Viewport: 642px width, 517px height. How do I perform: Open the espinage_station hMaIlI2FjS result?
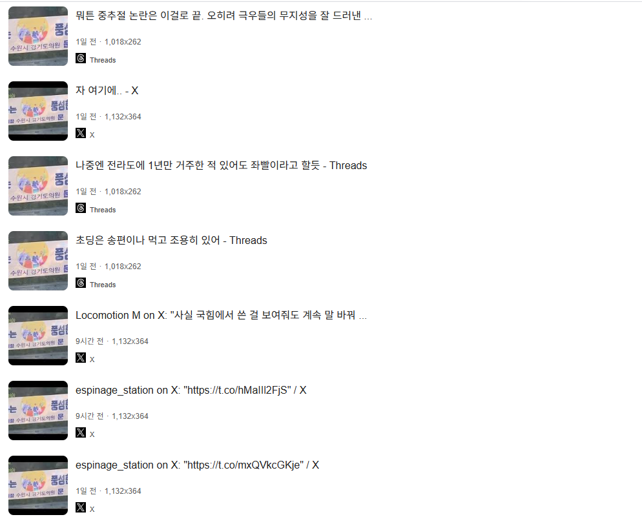pyautogui.click(x=191, y=390)
